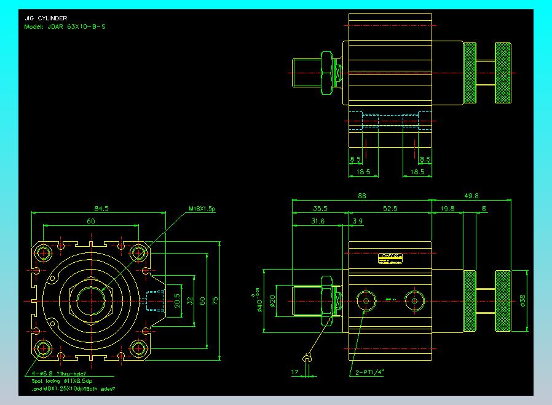Screen dimensions: 552x405
Task: Select the 'M18X1.5p' thread callout
Action: point(202,208)
